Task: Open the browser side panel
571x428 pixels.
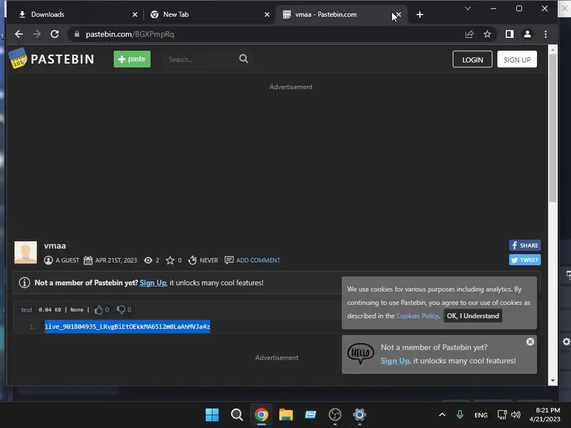Action: click(x=510, y=34)
